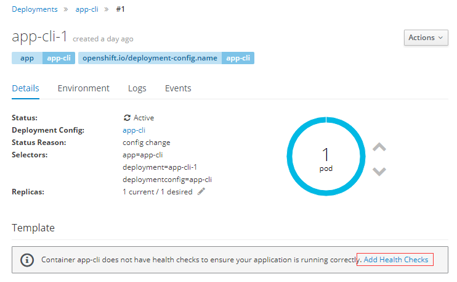Click the Template section heading
457x282 pixels.
[x=33, y=228]
